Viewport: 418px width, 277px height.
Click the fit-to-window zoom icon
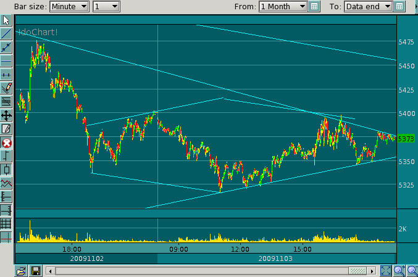(386, 271)
